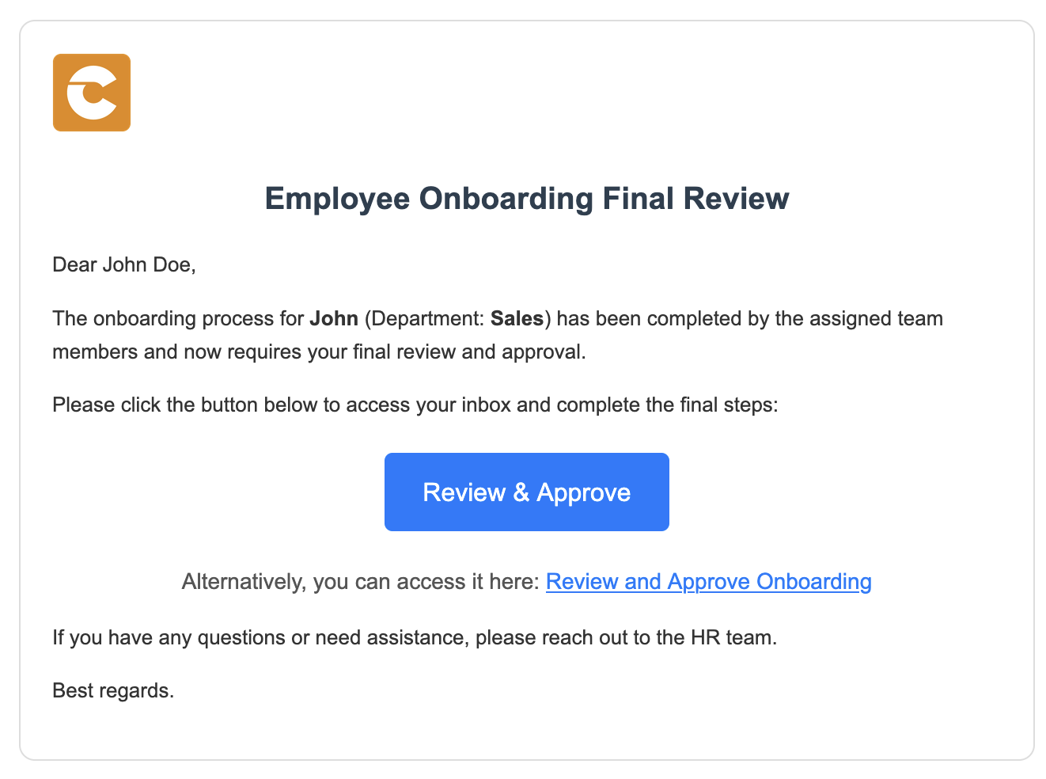
Task: Click 'complete the final steps:' phrase
Action: pos(667,405)
